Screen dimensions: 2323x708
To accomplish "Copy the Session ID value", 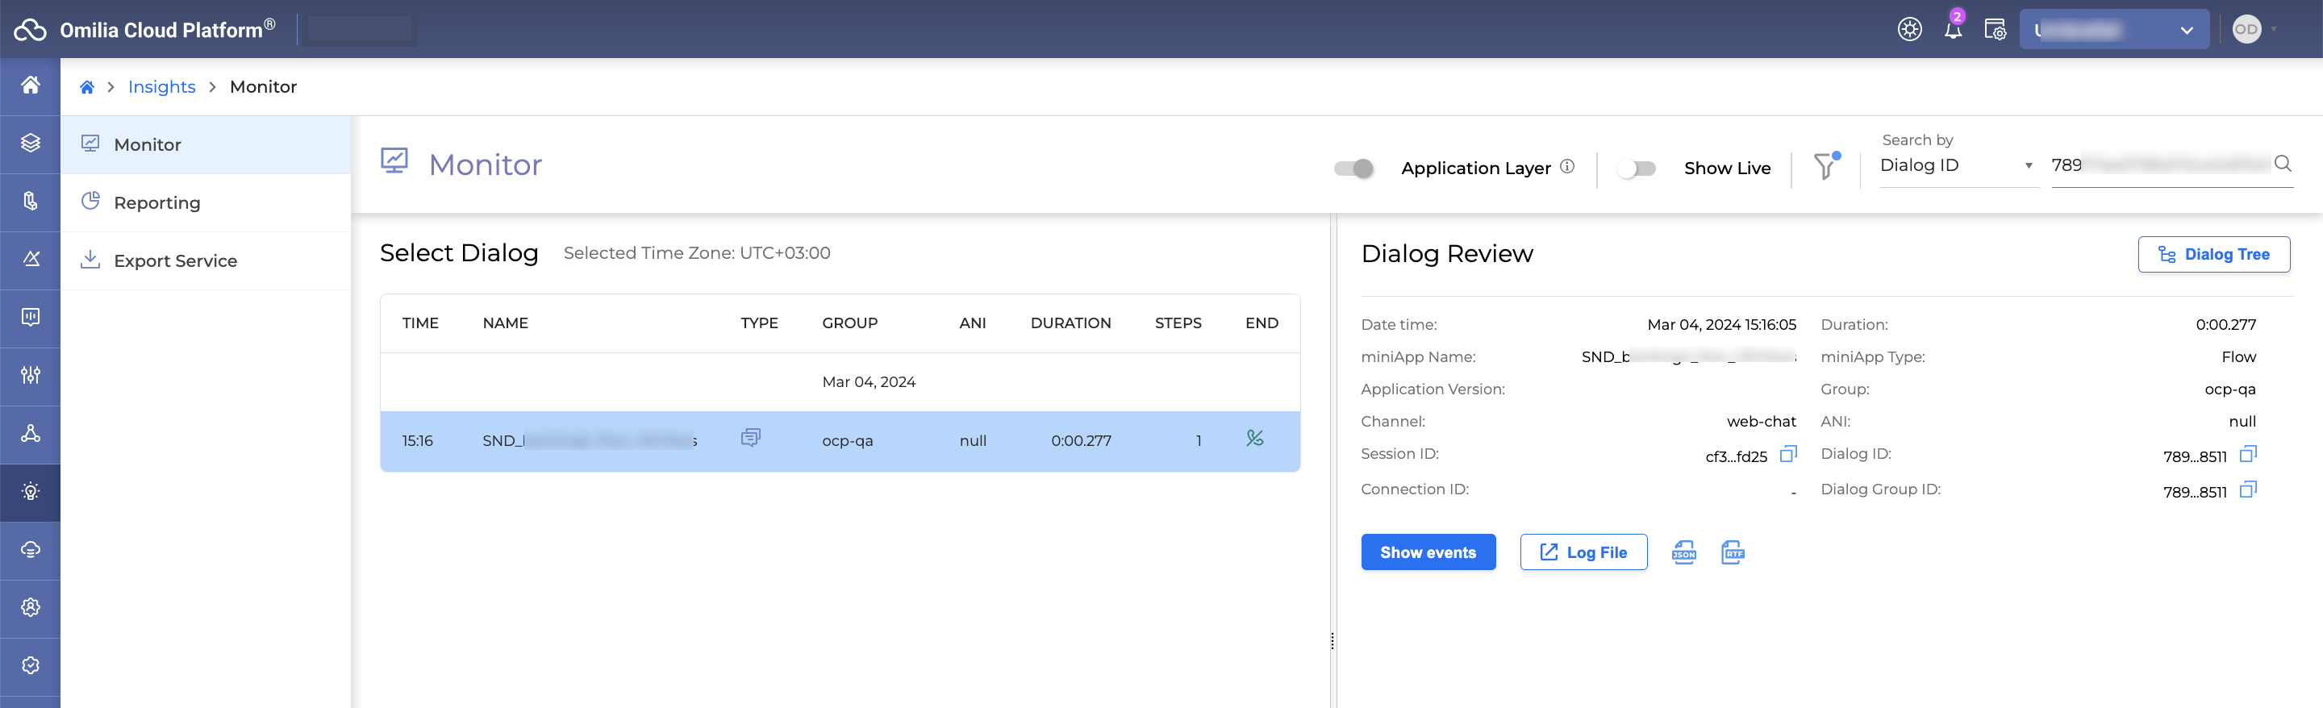I will (x=1787, y=455).
